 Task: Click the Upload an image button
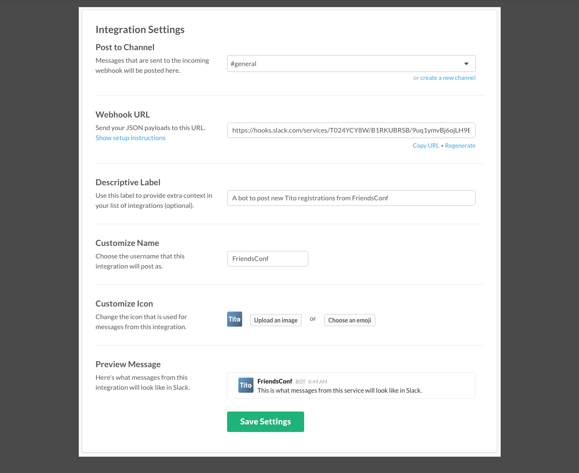point(276,320)
